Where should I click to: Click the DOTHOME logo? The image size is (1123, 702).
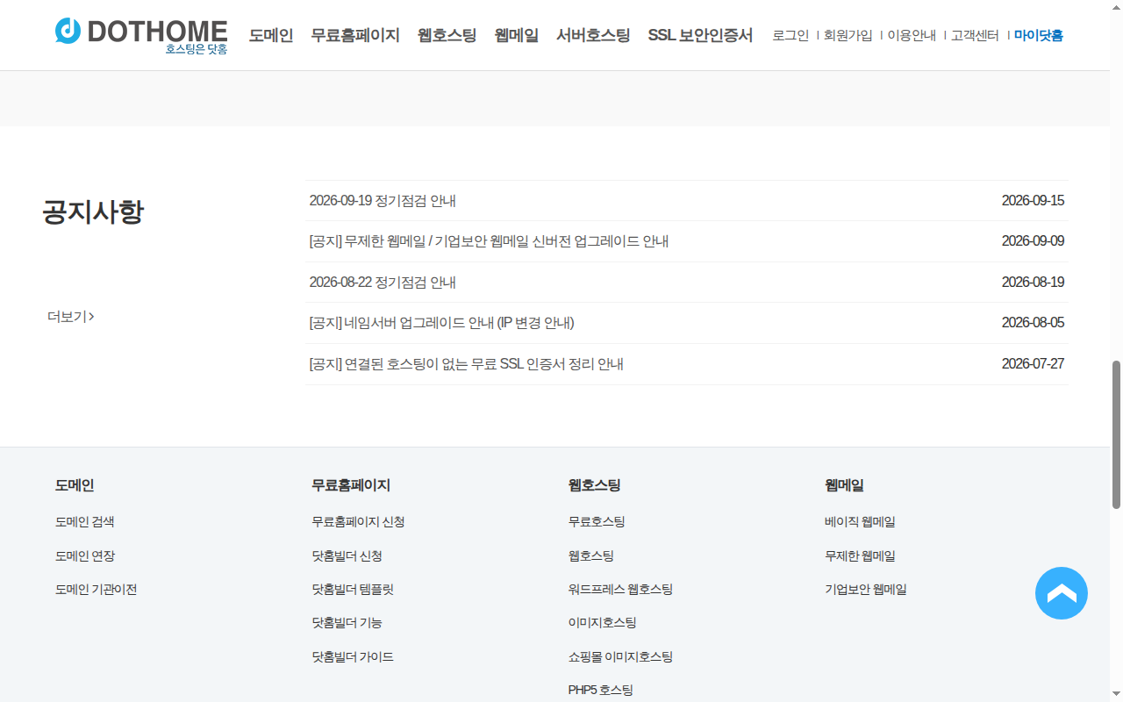click(x=141, y=35)
